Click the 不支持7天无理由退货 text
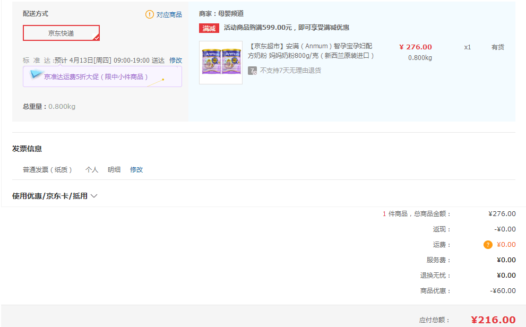 [x=290, y=71]
